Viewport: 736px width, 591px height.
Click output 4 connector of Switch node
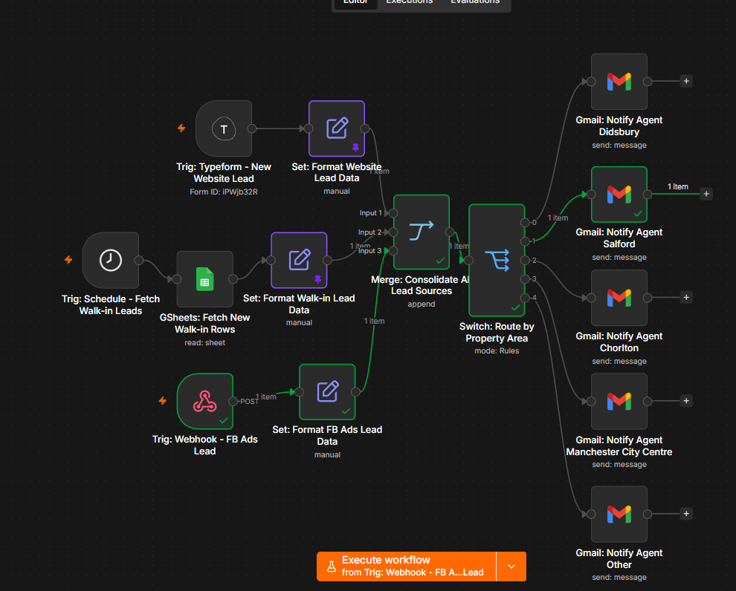[525, 298]
